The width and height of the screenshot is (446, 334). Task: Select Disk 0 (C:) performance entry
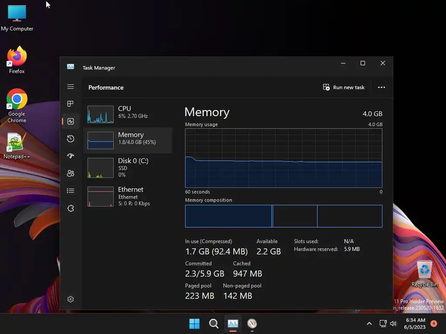pyautogui.click(x=128, y=168)
